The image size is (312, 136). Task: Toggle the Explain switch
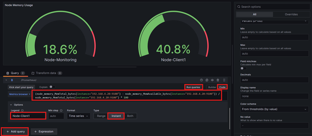(52, 87)
